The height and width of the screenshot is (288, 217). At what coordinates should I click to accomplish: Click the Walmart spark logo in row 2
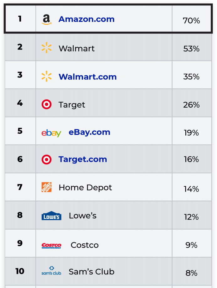[46, 48]
